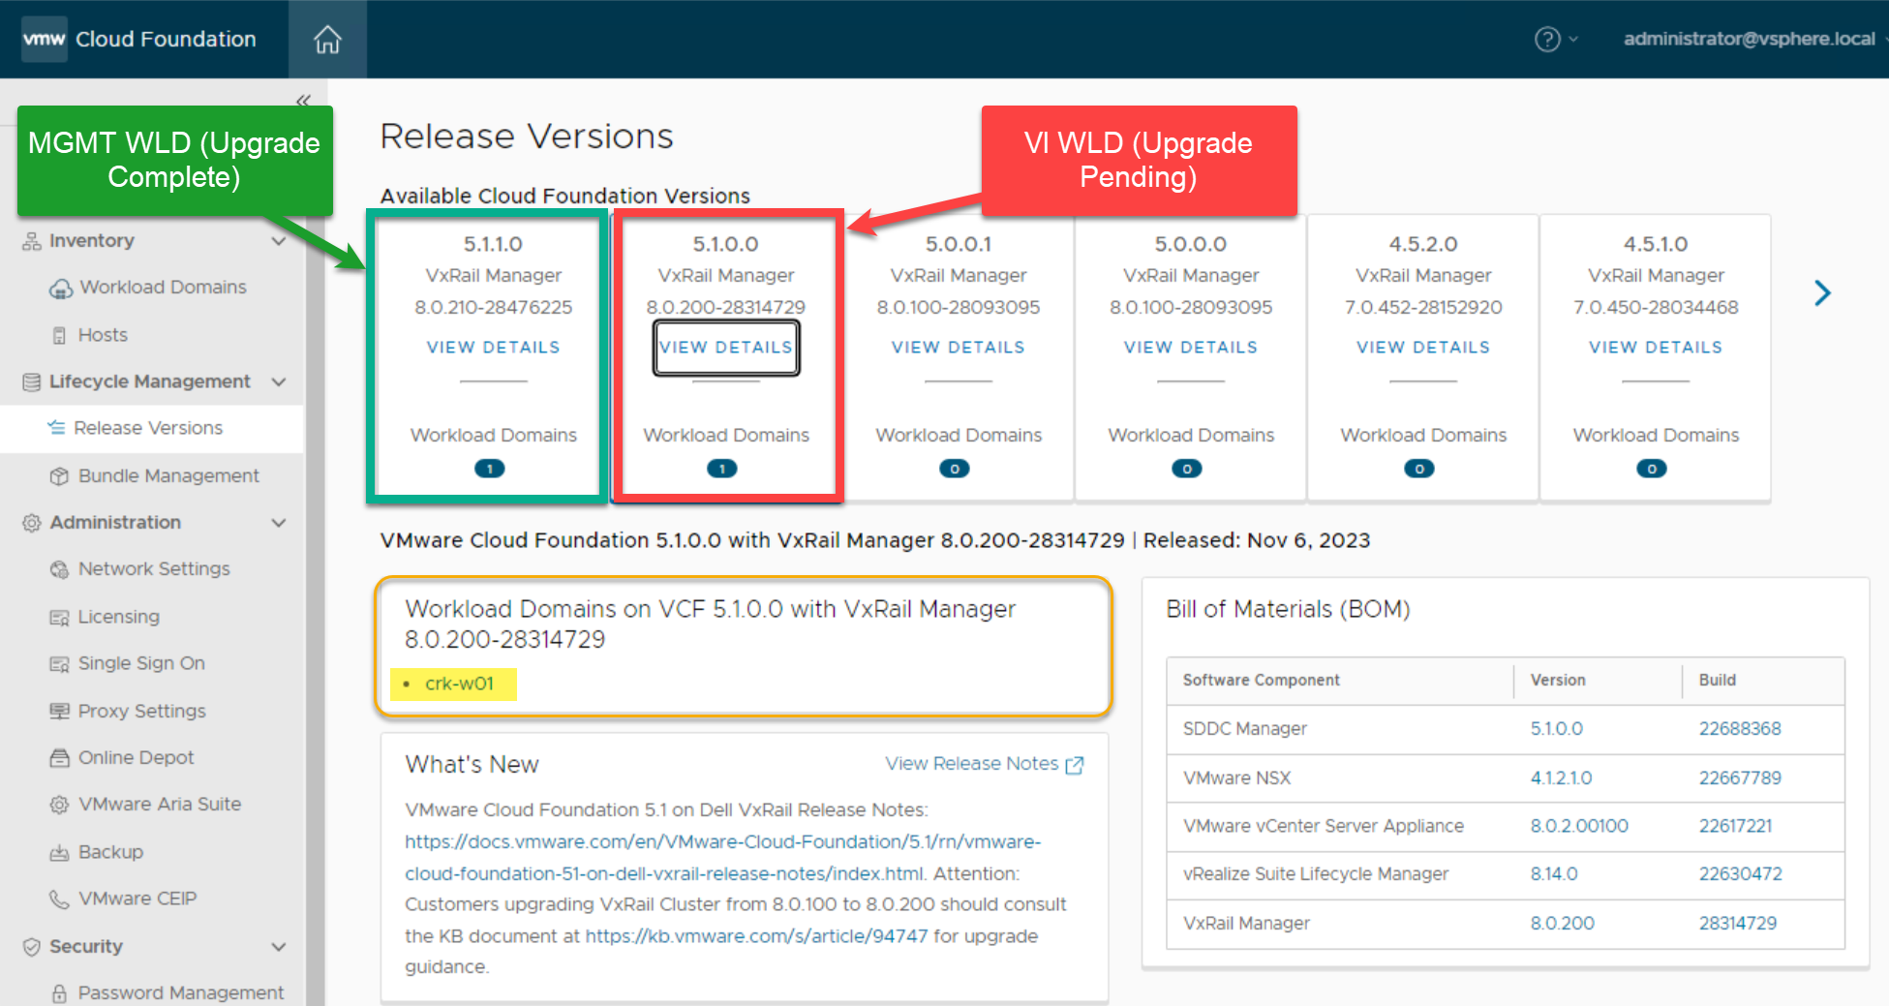
Task: Click the Release Versions list icon
Action: [56, 428]
